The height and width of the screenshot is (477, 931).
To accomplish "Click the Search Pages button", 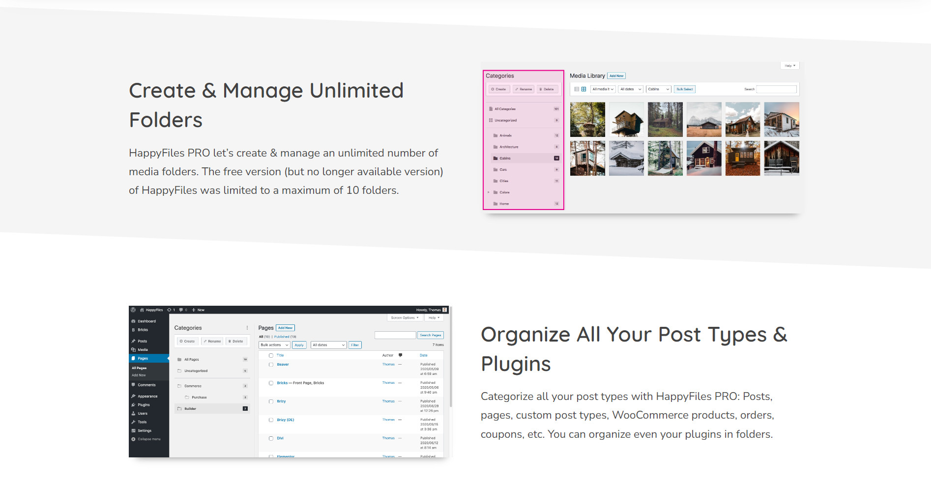I will 431,335.
